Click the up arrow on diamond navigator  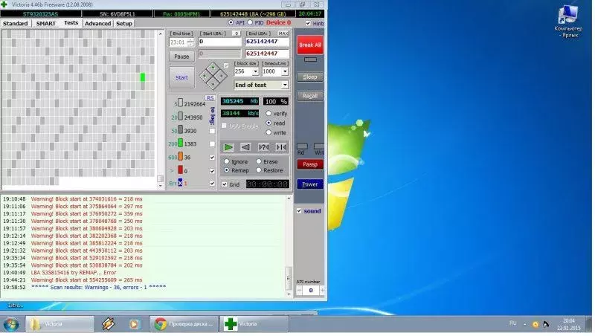pyautogui.click(x=213, y=68)
